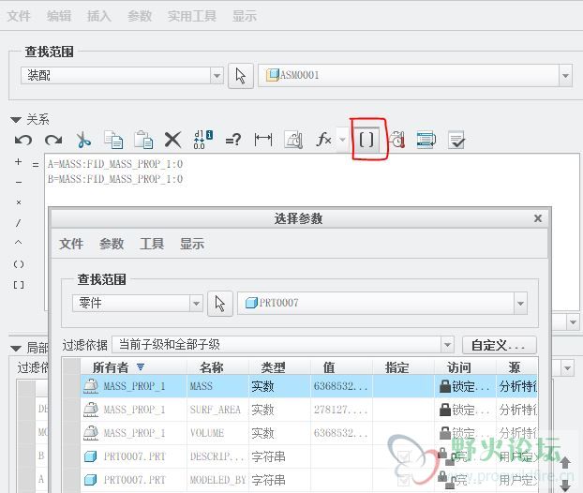The height and width of the screenshot is (493, 583).
Task: Click the 自定义... button
Action: click(x=500, y=345)
